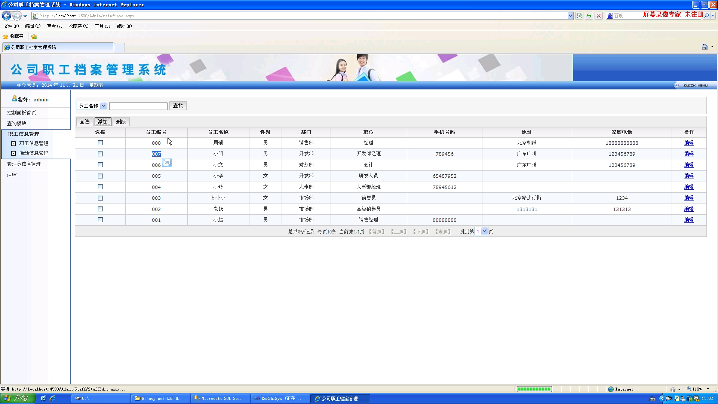Open RenShiSys Visual Studio taskbar item
The image size is (718, 404).
click(280, 398)
